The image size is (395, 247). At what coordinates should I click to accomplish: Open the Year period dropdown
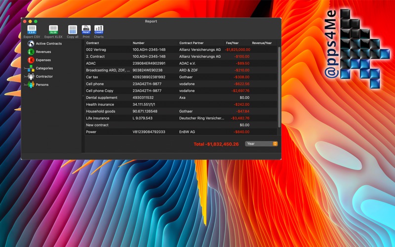[x=261, y=144]
